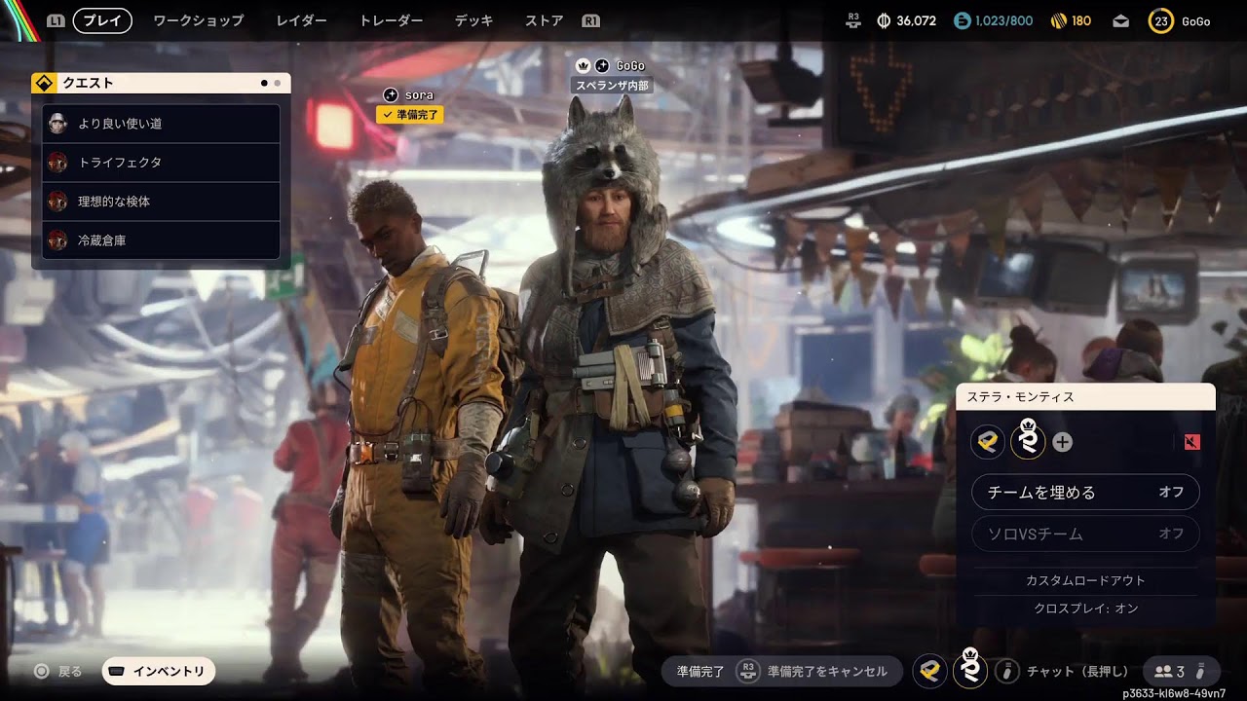Select the yellow squad emblem in ステラ・モンティス panel
Image resolution: width=1247 pixels, height=701 pixels.
tap(989, 442)
